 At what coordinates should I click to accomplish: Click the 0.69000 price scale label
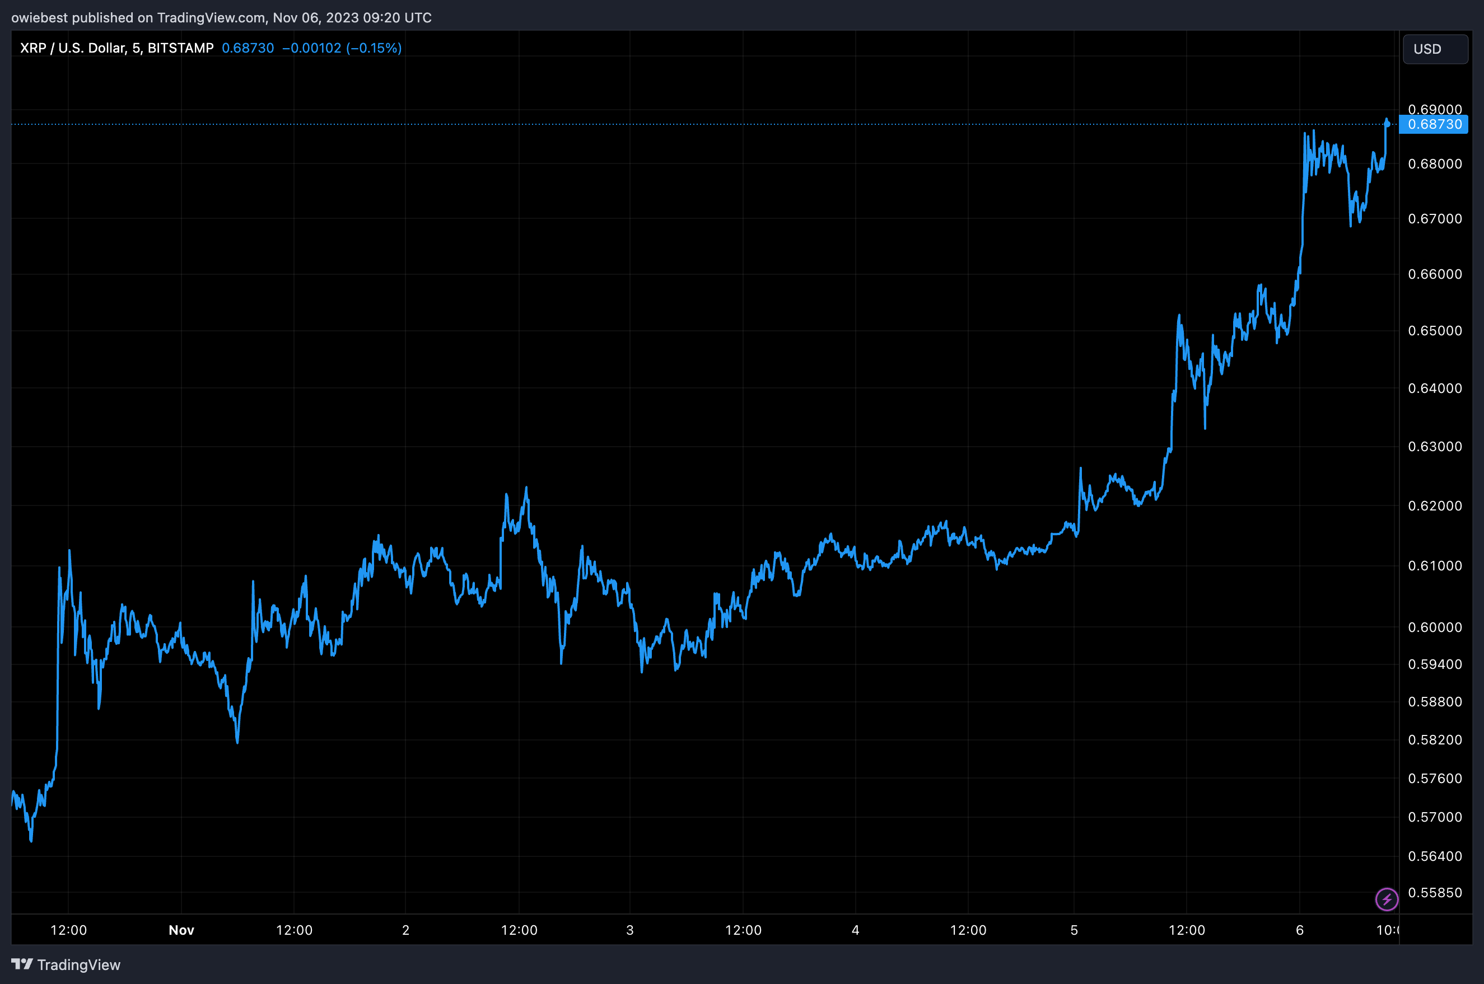(x=1437, y=109)
